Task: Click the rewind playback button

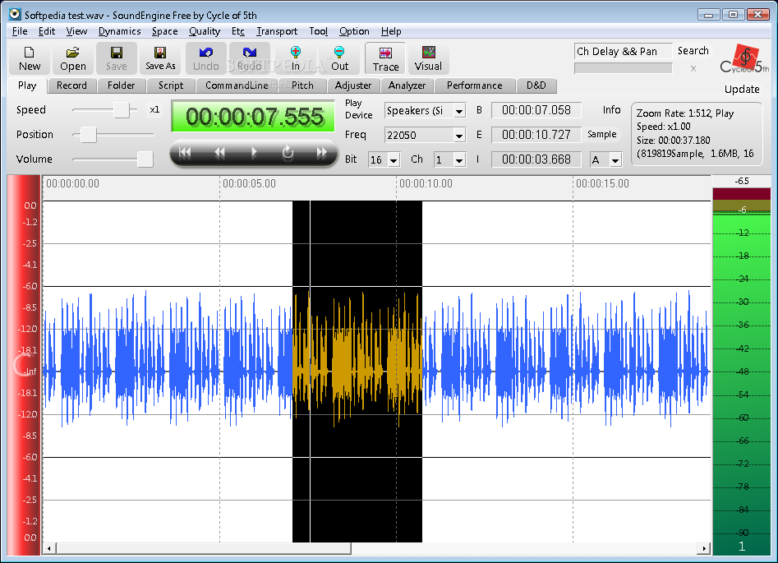Action: point(219,152)
